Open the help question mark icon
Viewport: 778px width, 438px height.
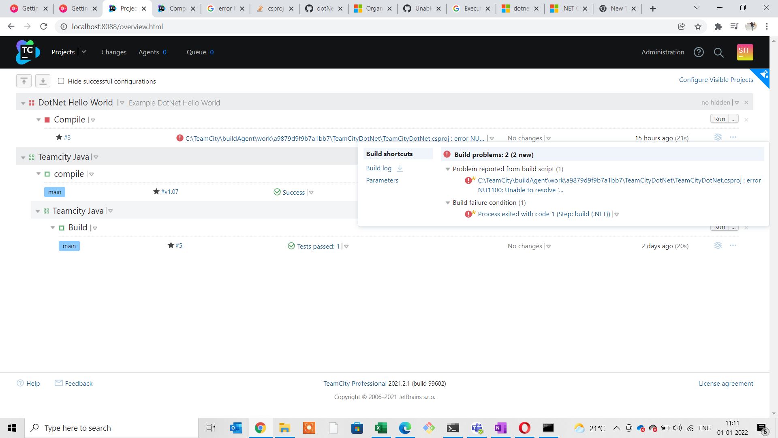pos(699,52)
